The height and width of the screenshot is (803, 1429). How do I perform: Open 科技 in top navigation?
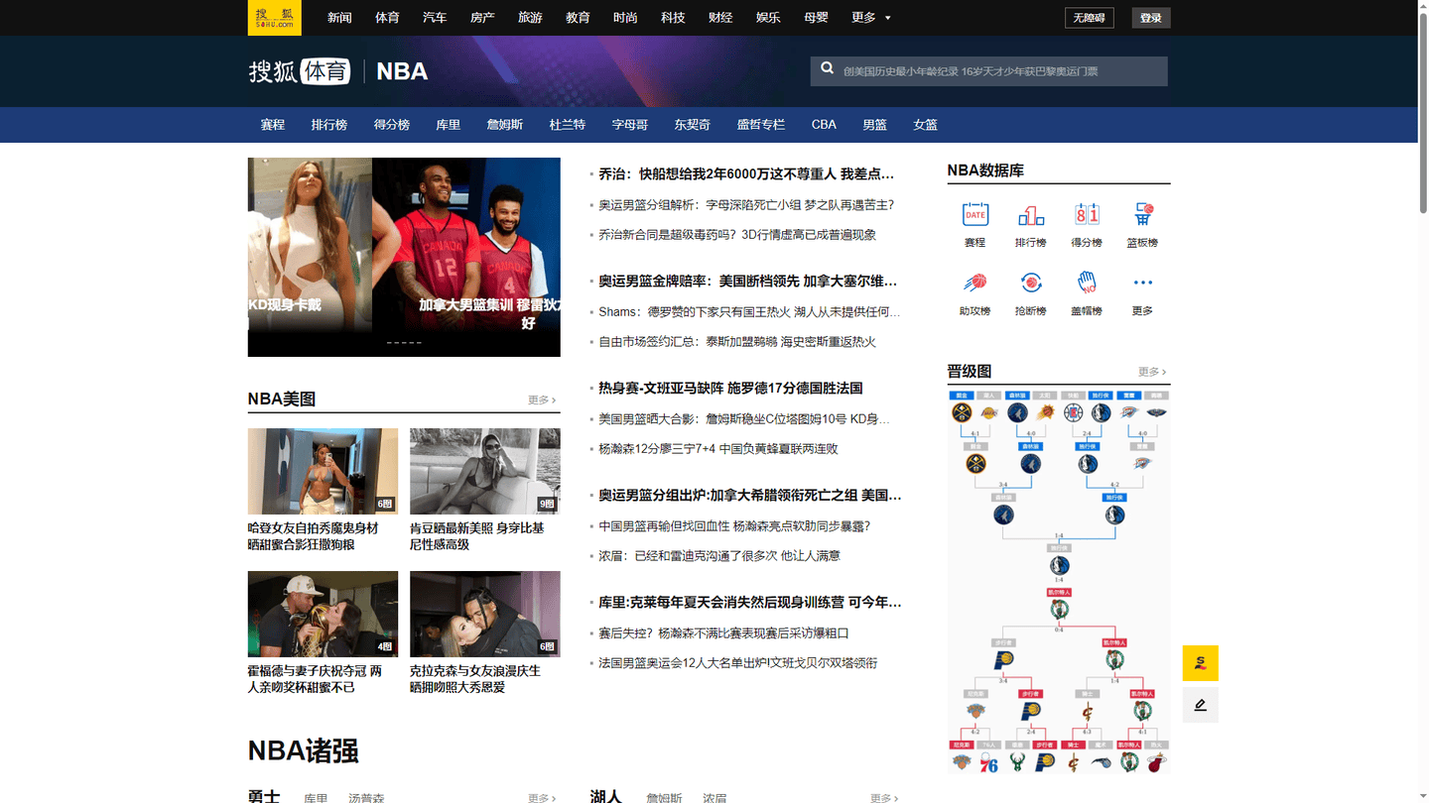pyautogui.click(x=673, y=17)
